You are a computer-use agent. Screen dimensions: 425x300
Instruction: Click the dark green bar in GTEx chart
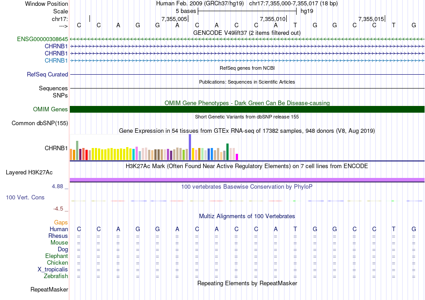[x=227, y=152]
